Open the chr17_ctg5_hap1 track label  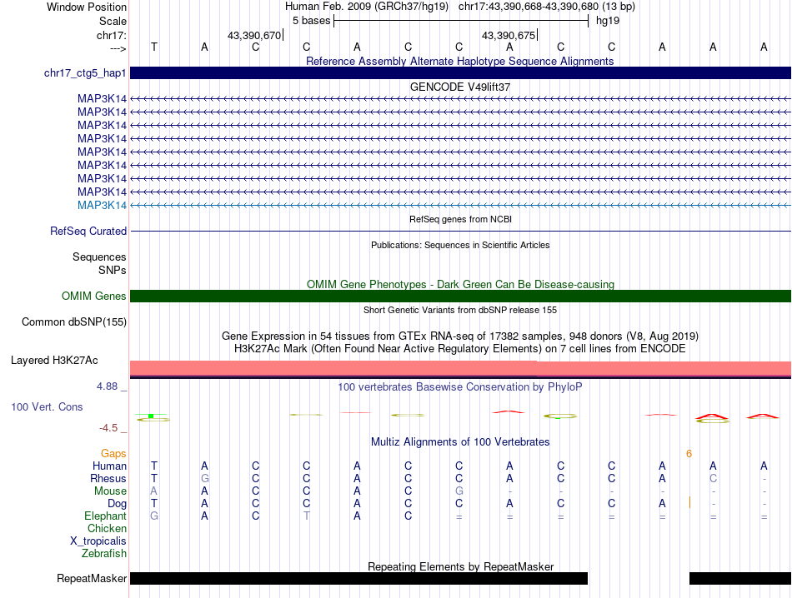[85, 73]
